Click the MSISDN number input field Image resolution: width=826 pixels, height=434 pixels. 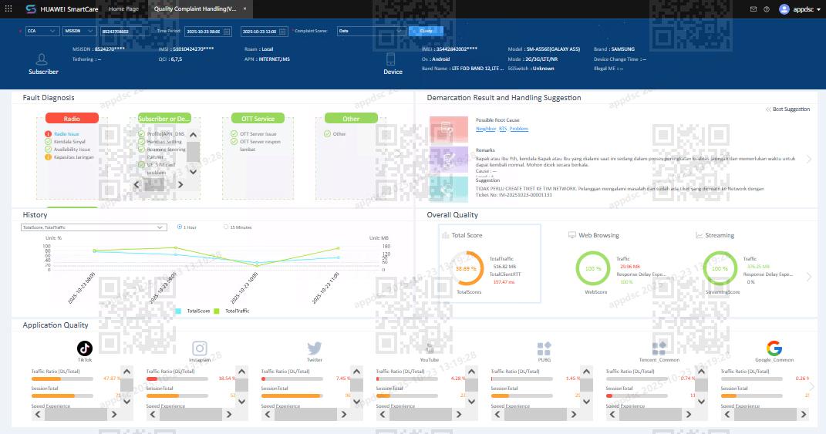point(125,31)
